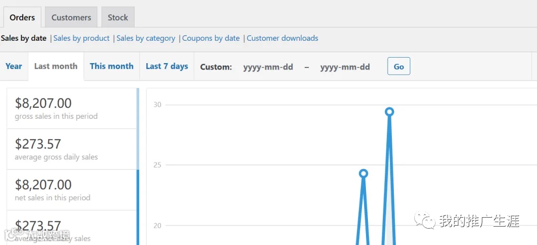537x245 pixels.
Task: Switch to Last 7 days range
Action: pos(167,67)
